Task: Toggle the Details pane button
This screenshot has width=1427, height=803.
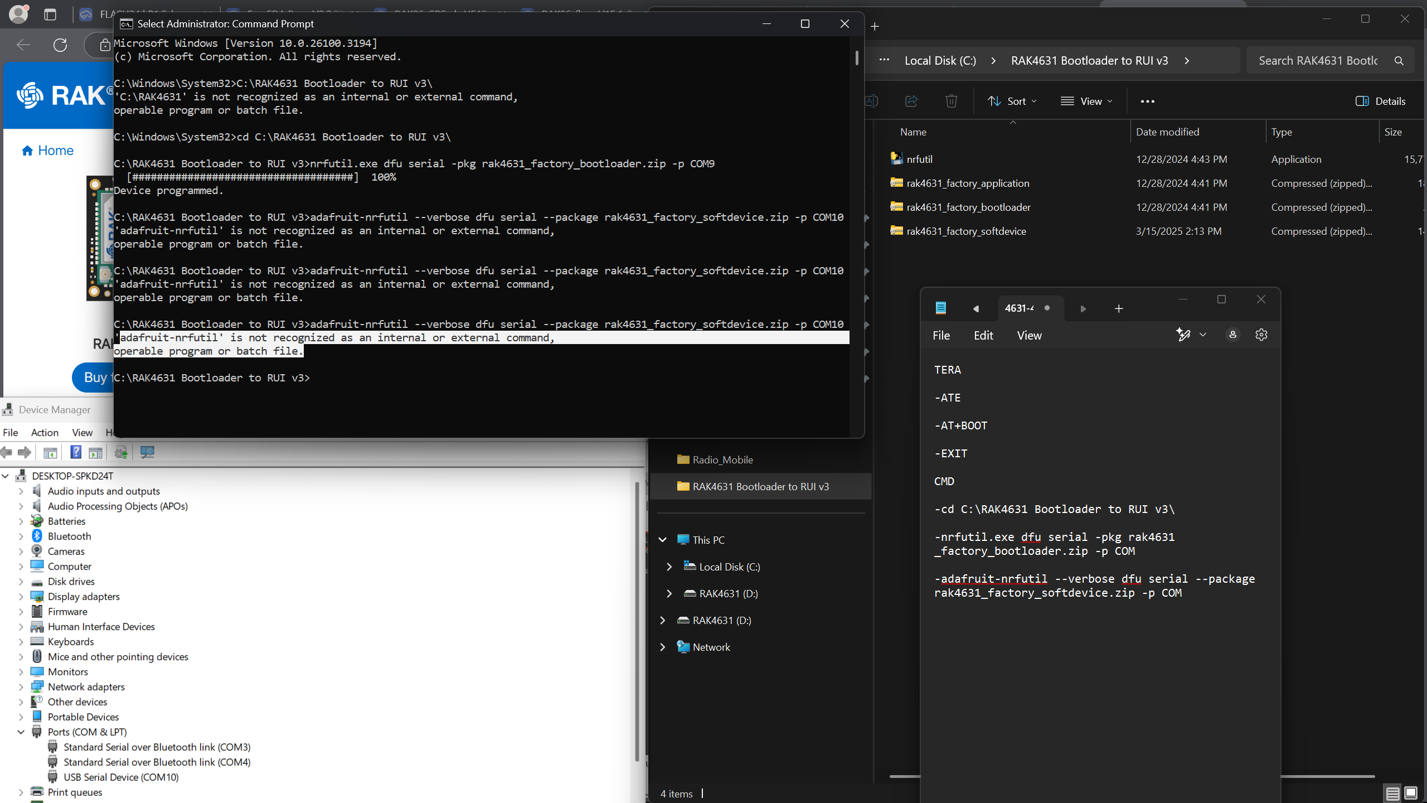Action: click(1380, 101)
